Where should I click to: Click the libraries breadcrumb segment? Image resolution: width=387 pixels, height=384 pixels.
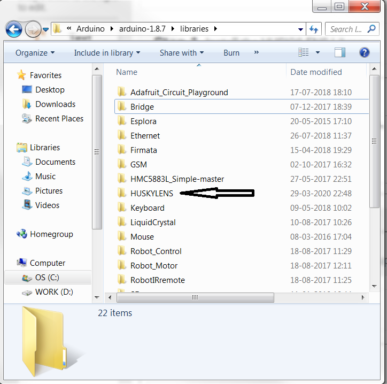click(194, 29)
